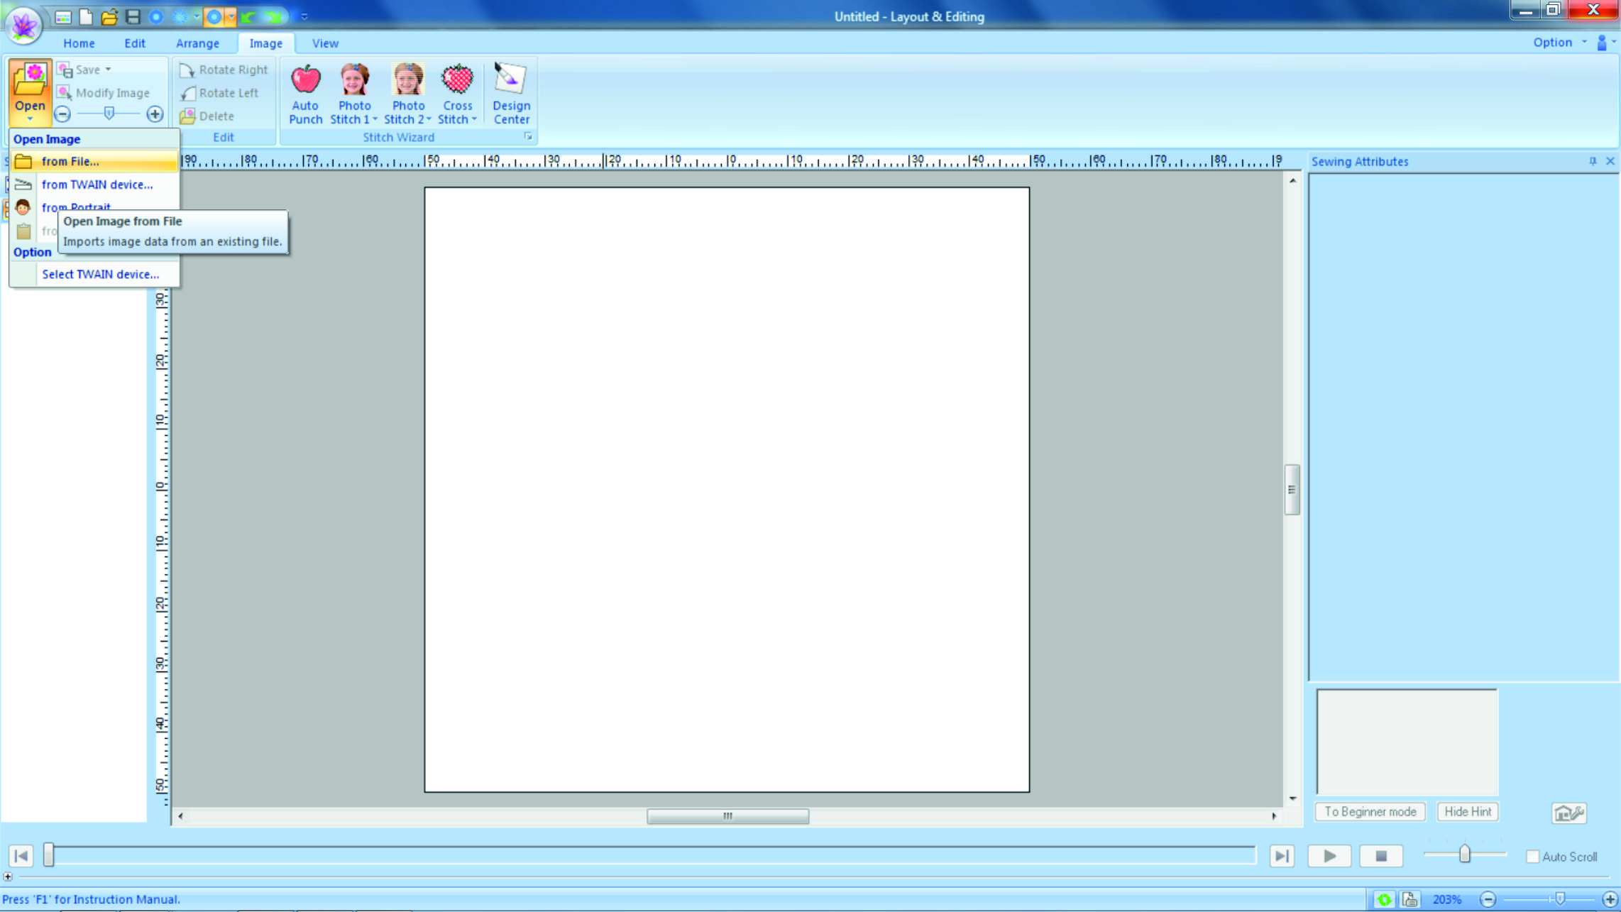
Task: Click the To Beginner mode button
Action: tap(1370, 811)
